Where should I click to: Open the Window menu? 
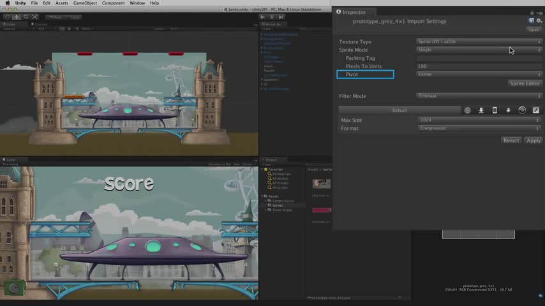point(137,3)
